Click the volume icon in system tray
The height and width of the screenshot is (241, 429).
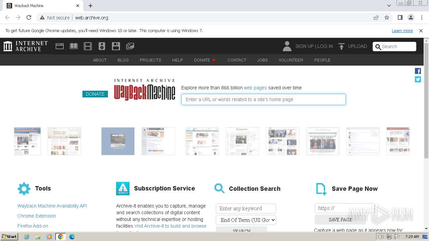381,237
